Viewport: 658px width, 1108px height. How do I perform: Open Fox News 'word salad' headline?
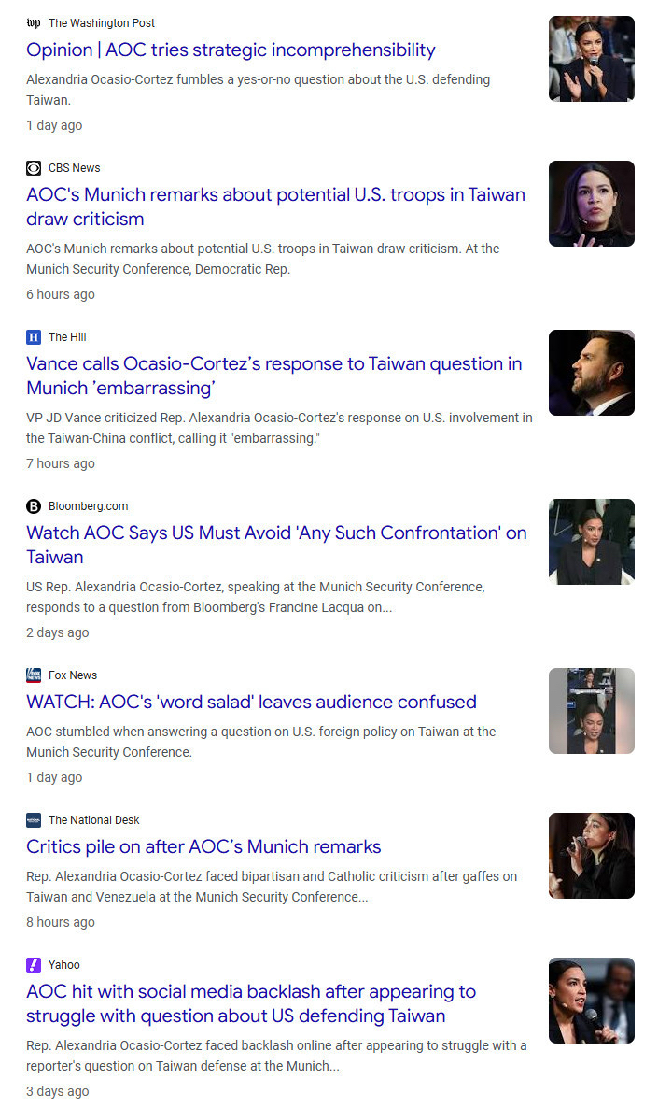pos(251,702)
